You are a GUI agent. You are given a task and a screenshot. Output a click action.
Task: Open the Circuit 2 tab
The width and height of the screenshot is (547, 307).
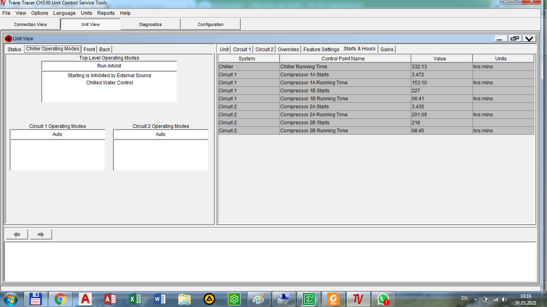(264, 49)
